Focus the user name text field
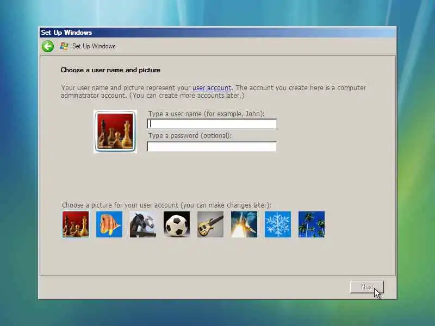 coord(212,124)
